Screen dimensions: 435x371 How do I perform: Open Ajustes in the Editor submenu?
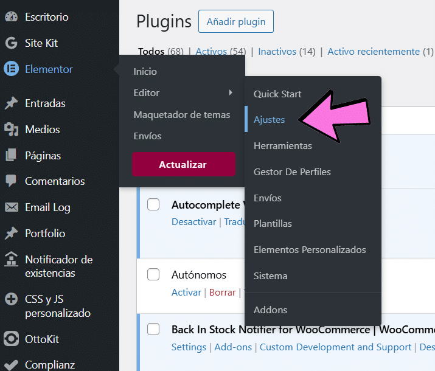coord(270,120)
